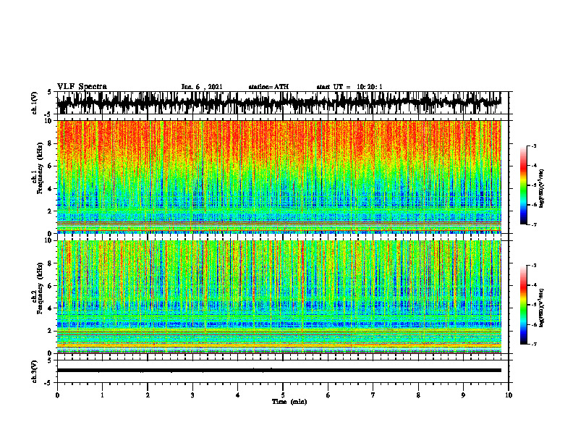Click the ch.2 "Frequency (kHz)" axis label
The width and height of the screenshot is (573, 443).
click(x=40, y=288)
